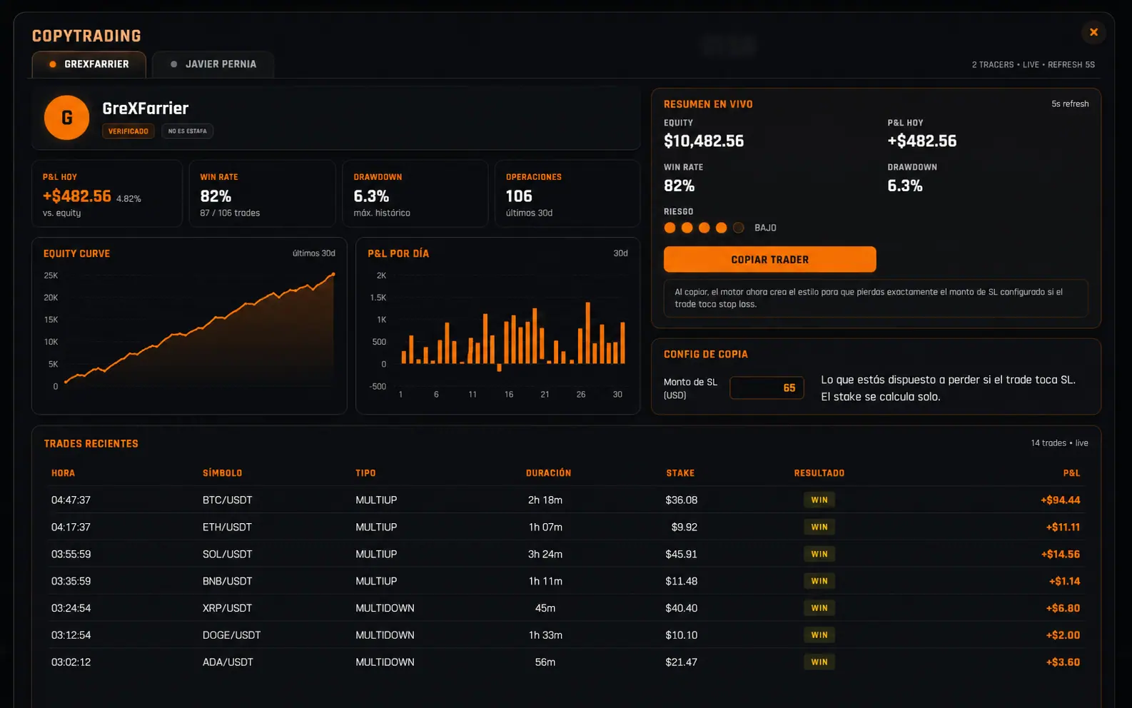Screen dimensions: 1132x708
Task: Click the VERIFICADO badge
Action: (128, 131)
